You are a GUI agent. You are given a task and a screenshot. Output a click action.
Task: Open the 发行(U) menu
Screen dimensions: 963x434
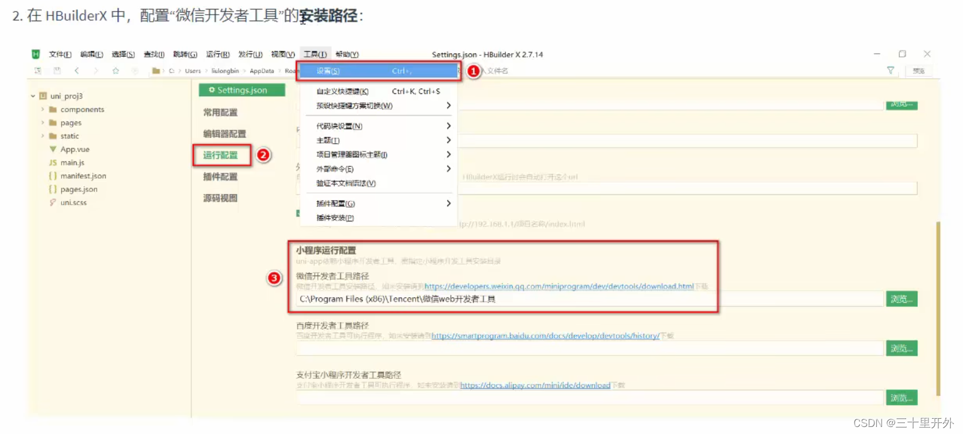click(250, 54)
